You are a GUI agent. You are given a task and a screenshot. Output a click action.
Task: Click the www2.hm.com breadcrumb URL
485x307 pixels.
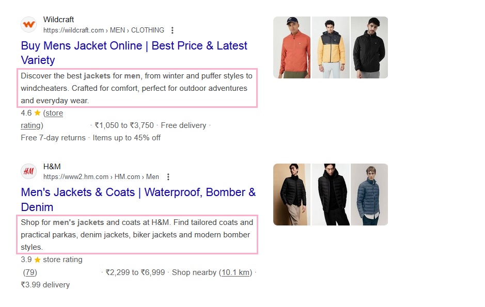click(101, 177)
